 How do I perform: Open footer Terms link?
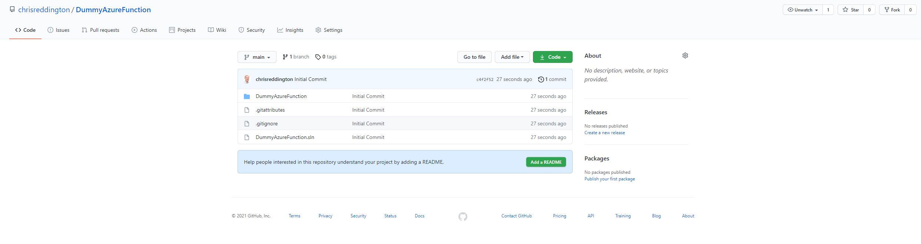[x=294, y=216]
